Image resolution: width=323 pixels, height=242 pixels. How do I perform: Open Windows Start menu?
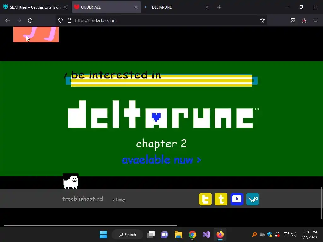103,234
